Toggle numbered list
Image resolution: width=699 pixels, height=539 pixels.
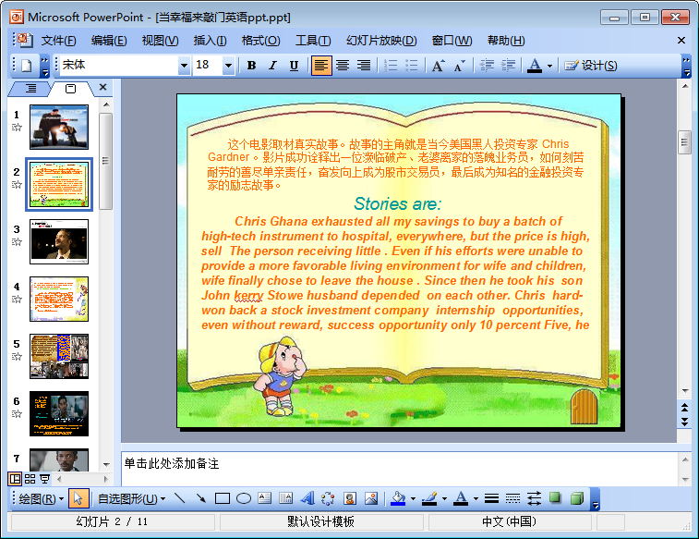point(391,66)
